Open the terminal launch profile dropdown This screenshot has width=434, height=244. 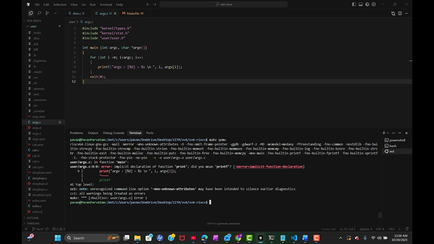click(388, 133)
